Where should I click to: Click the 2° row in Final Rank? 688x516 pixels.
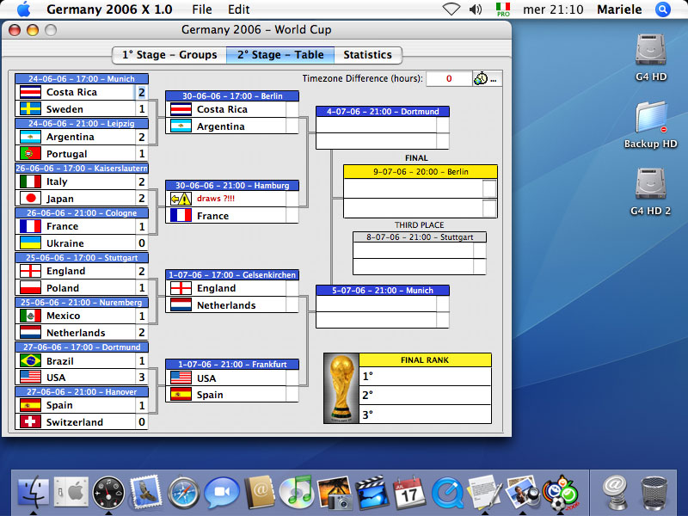pyautogui.click(x=425, y=395)
